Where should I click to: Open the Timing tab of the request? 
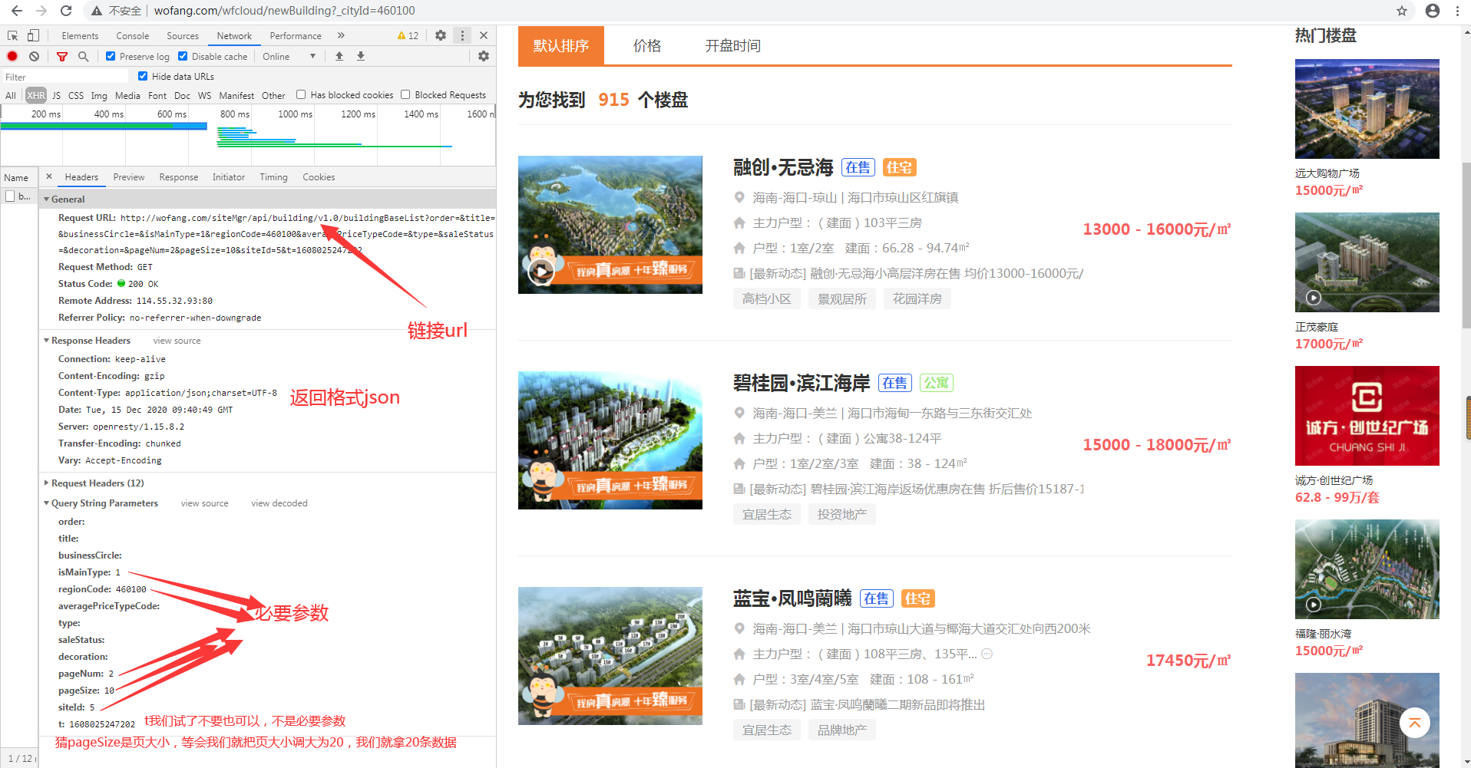[273, 177]
